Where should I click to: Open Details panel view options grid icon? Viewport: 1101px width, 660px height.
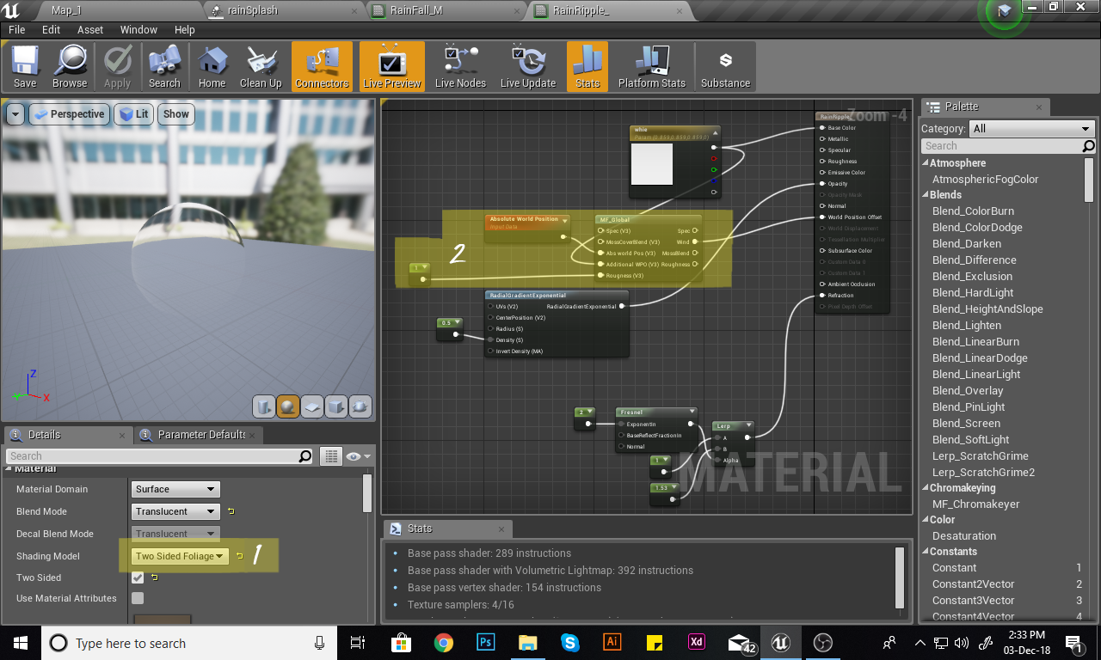tap(331, 456)
